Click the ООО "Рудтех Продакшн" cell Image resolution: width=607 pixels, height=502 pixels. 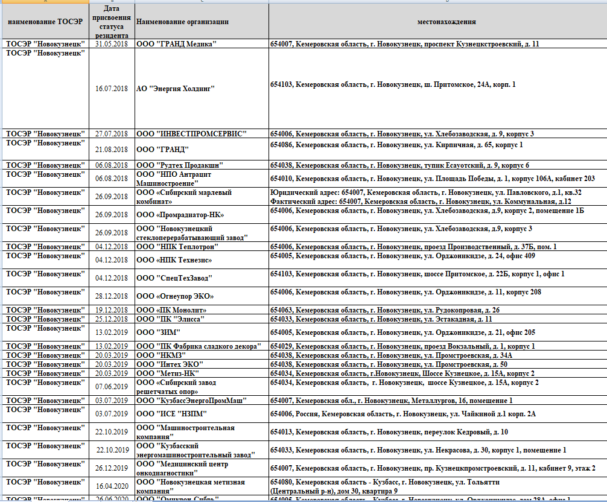click(202, 165)
